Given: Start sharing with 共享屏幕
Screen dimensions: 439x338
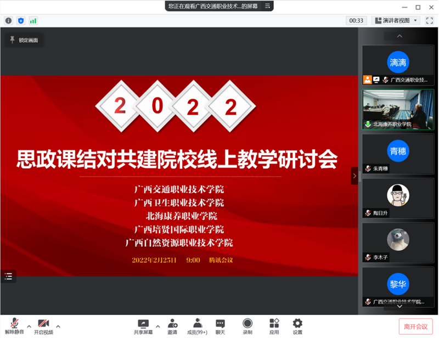Looking at the screenshot, I should click(143, 326).
